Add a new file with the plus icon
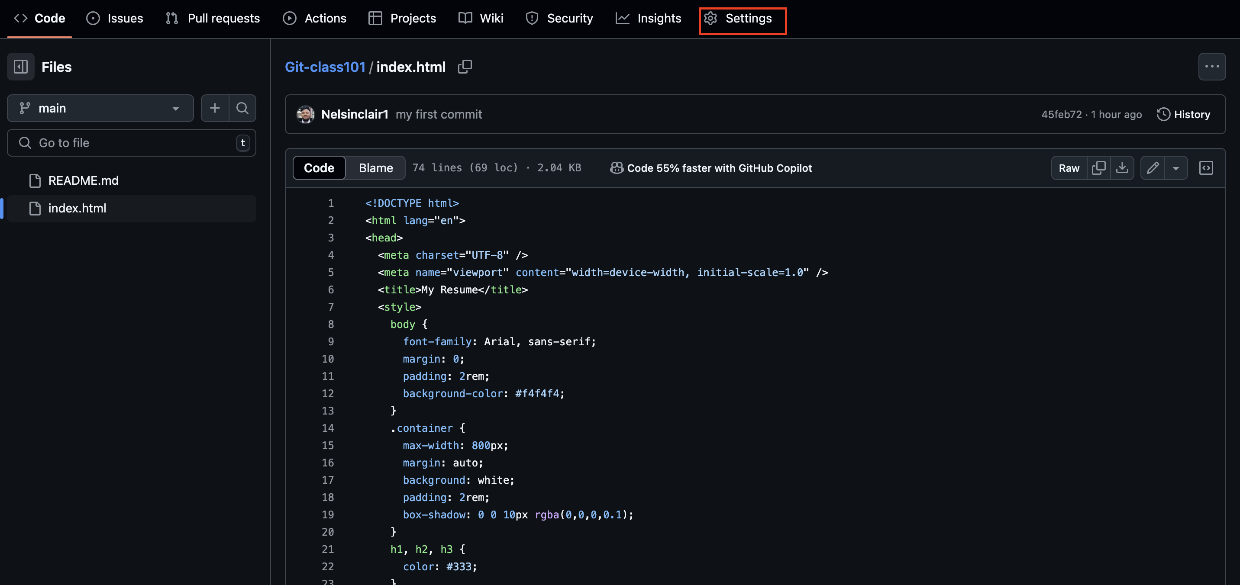Image resolution: width=1240 pixels, height=585 pixels. (215, 108)
